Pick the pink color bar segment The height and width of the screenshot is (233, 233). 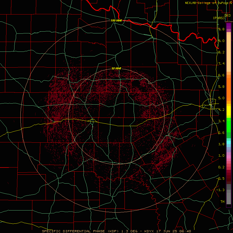coord(229,157)
